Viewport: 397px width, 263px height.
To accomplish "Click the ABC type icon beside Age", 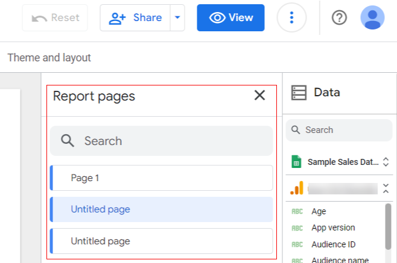I will (297, 211).
